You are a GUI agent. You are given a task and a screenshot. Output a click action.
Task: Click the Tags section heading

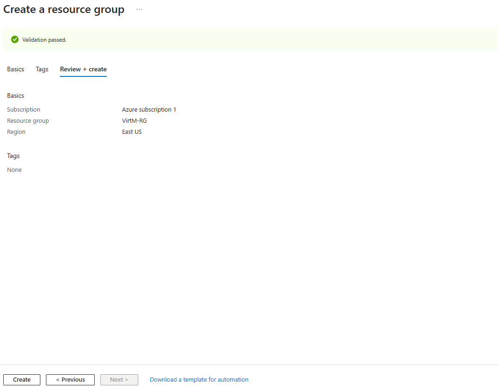pos(13,156)
